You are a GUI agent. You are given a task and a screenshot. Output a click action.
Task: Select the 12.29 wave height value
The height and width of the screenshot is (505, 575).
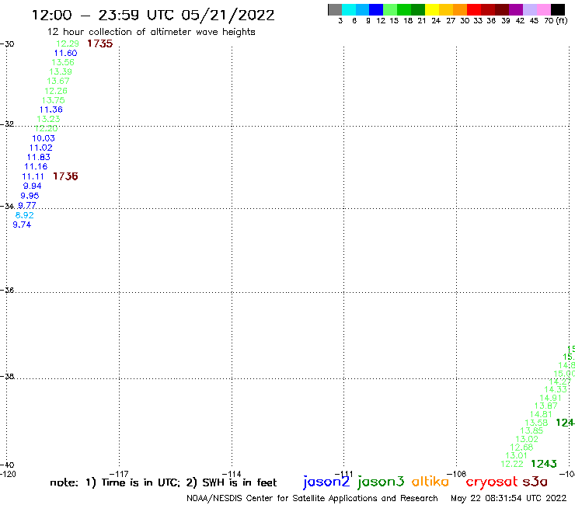(x=67, y=44)
